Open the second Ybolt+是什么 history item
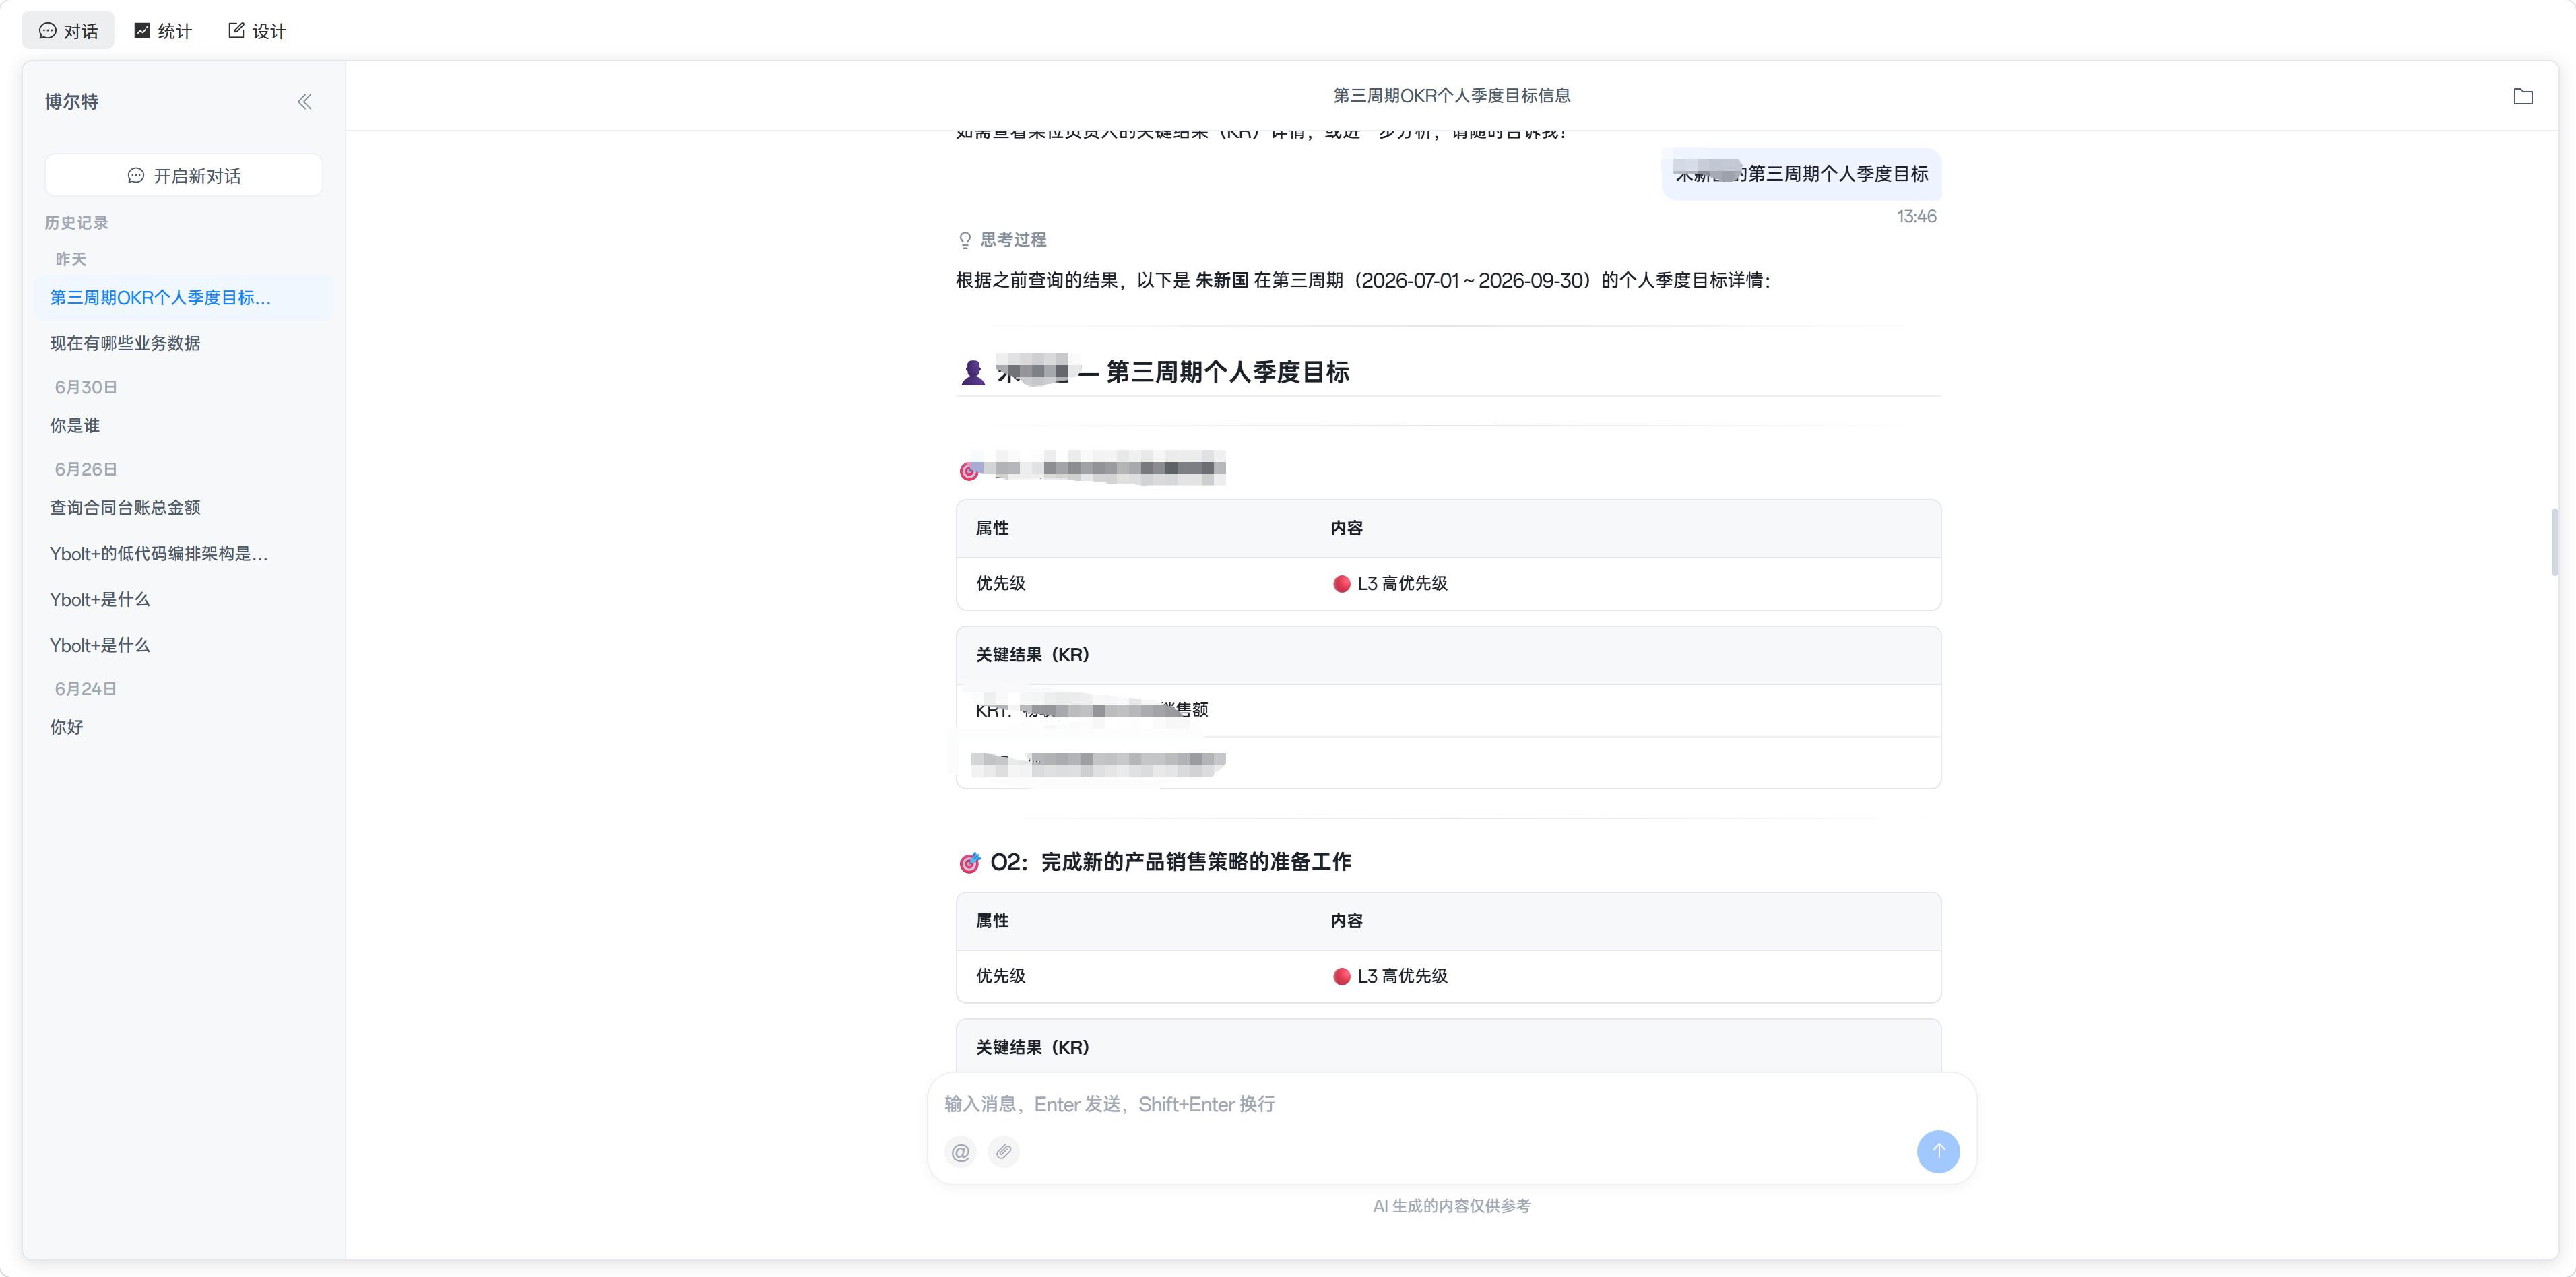The image size is (2576, 1277). 184,646
